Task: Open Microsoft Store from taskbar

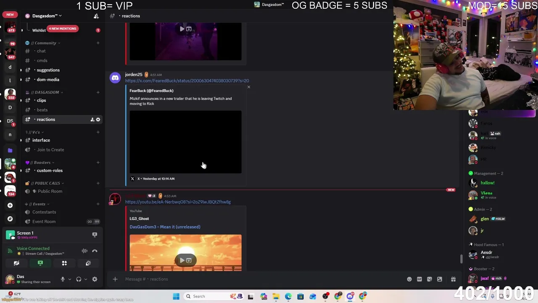Action: pos(301,296)
